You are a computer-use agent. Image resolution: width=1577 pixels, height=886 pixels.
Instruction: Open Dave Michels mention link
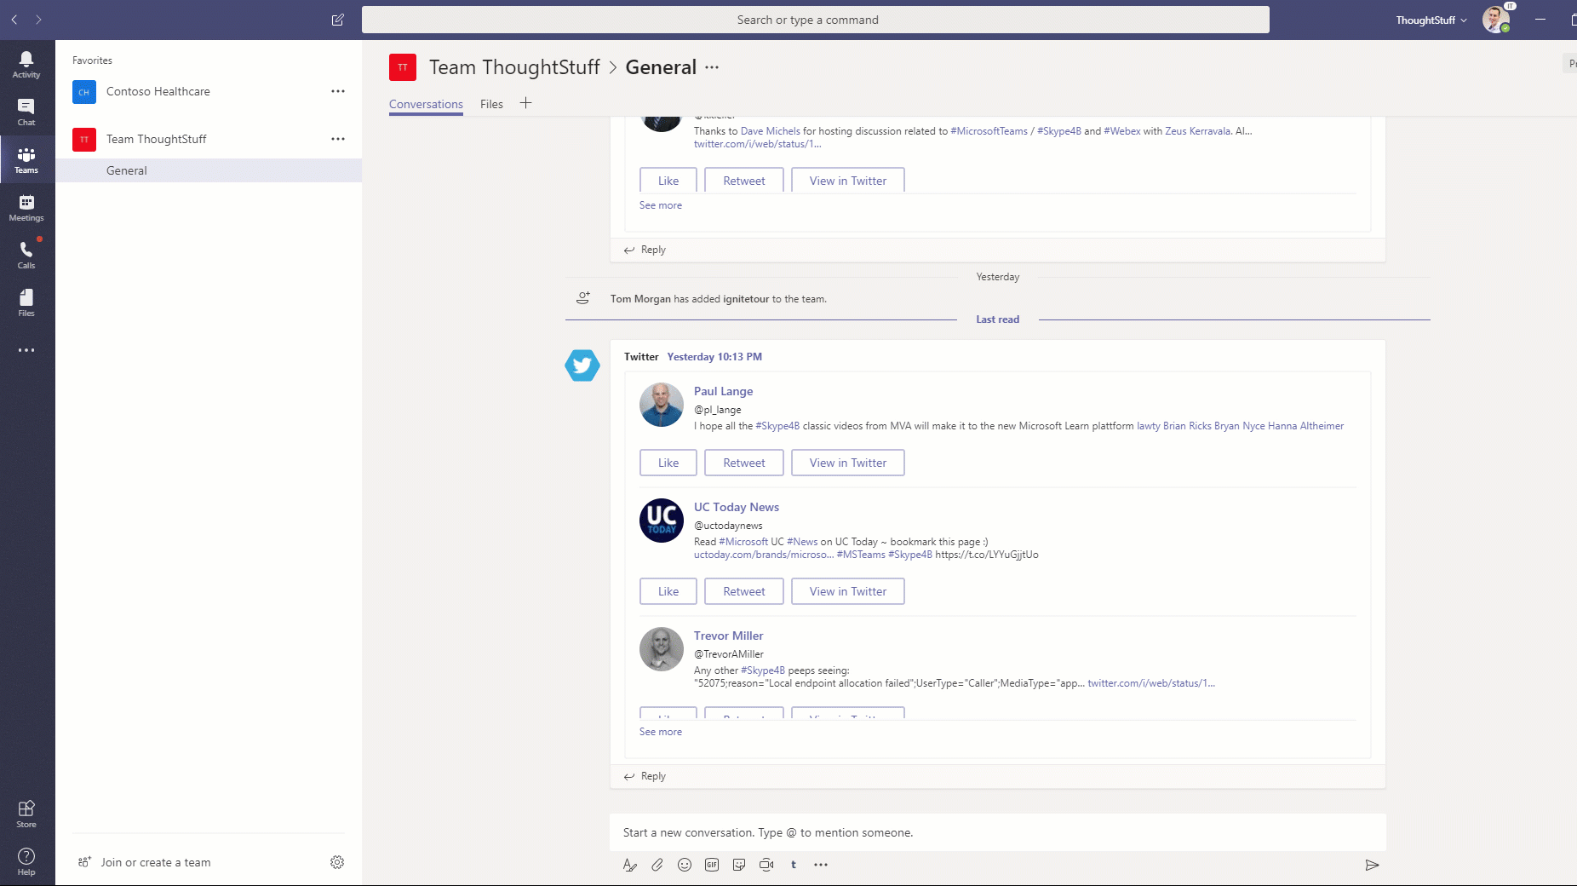771,131
